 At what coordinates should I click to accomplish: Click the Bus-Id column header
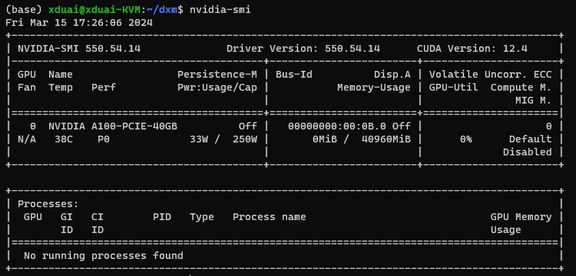pos(293,74)
